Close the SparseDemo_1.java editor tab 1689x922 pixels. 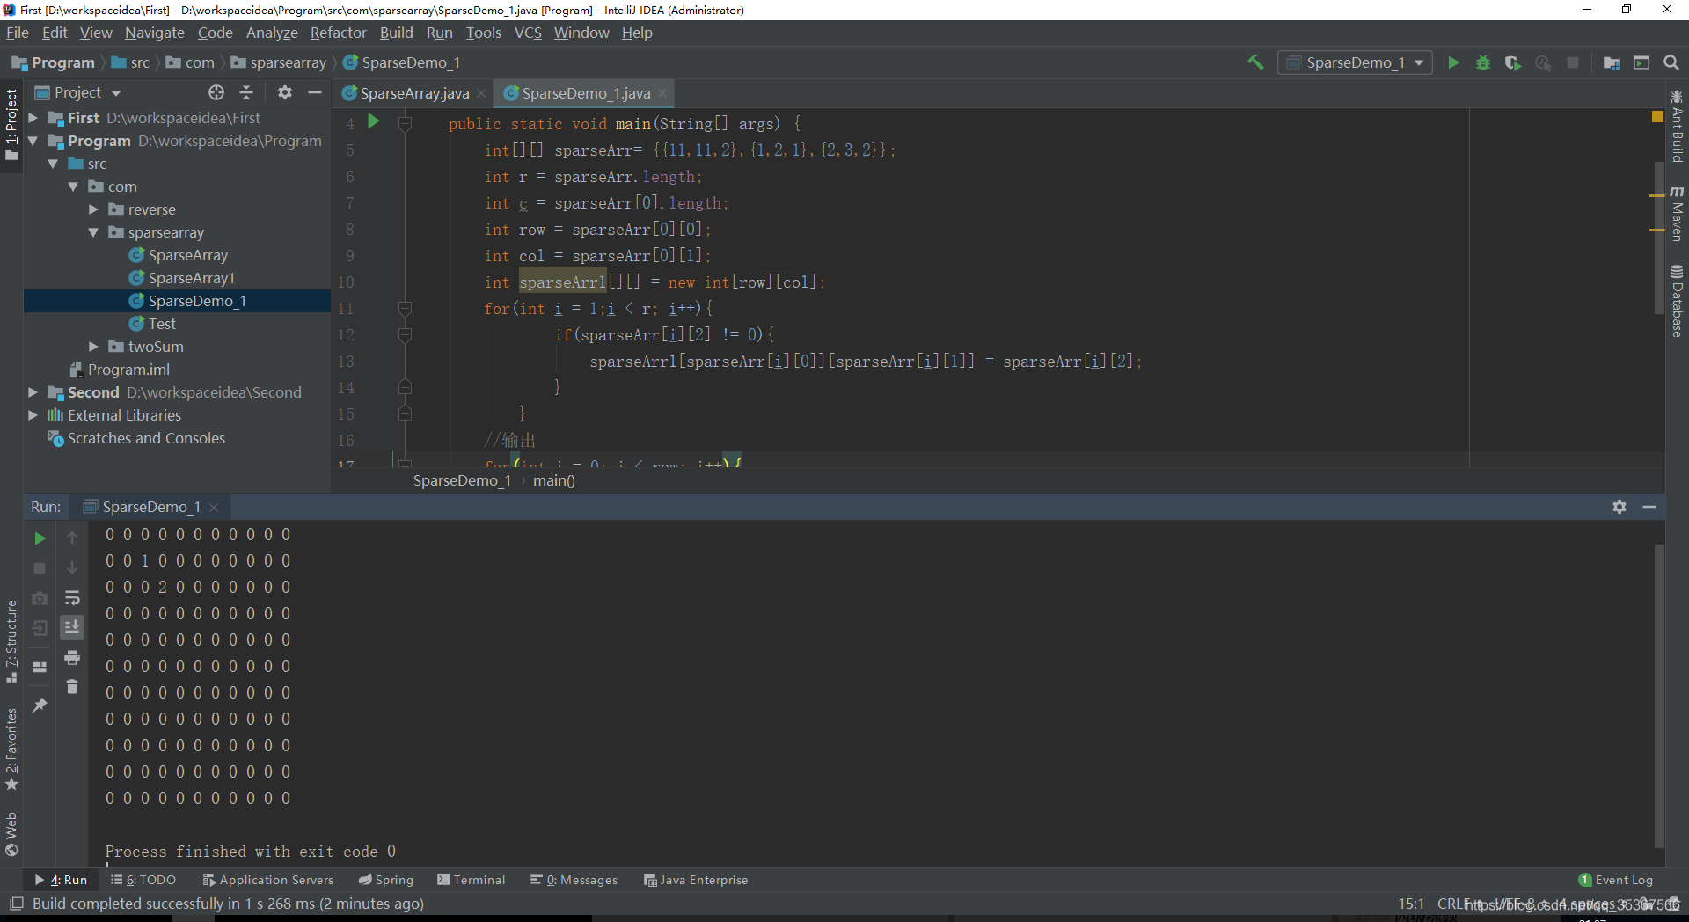click(x=662, y=93)
